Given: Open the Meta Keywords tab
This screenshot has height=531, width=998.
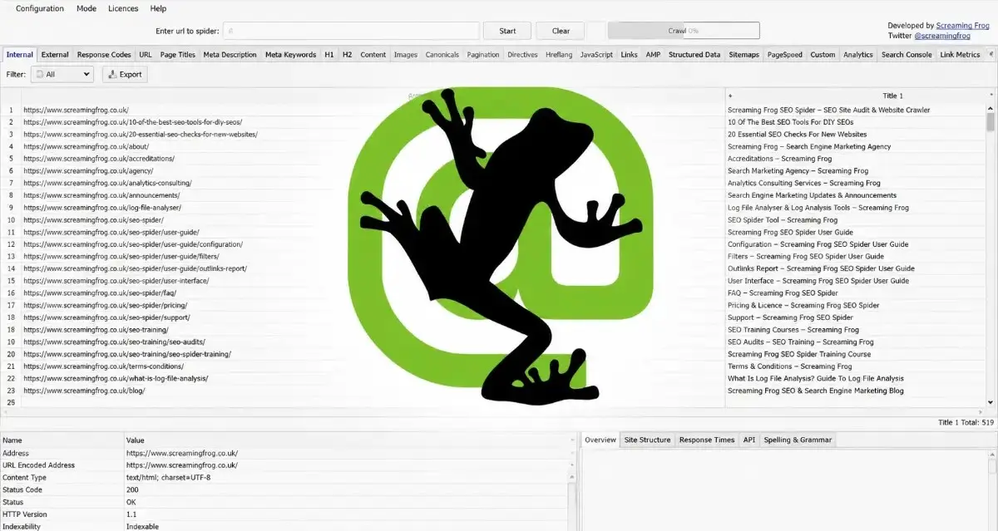Looking at the screenshot, I should 291,55.
